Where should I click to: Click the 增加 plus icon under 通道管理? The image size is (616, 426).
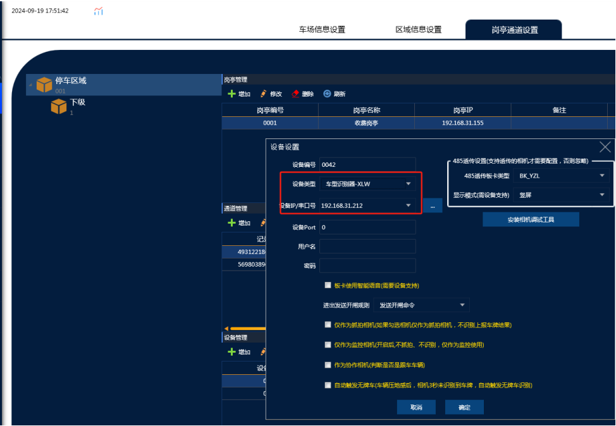coord(231,222)
